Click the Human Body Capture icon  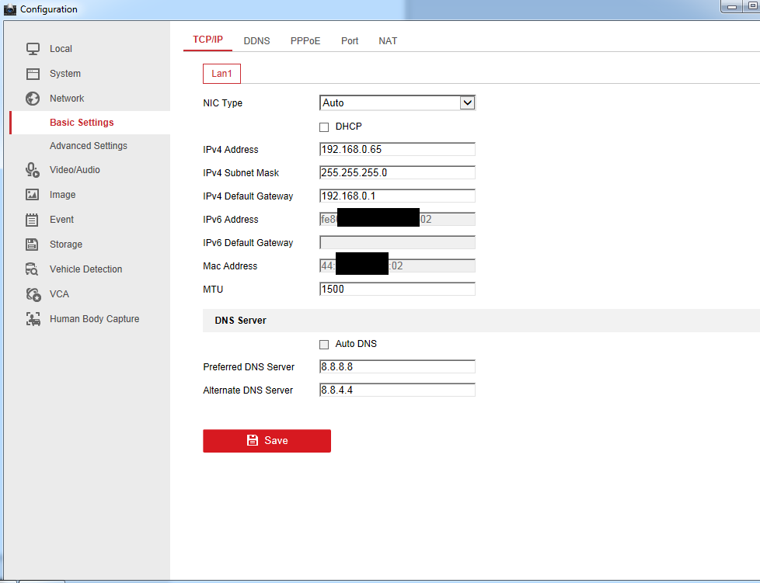click(33, 319)
